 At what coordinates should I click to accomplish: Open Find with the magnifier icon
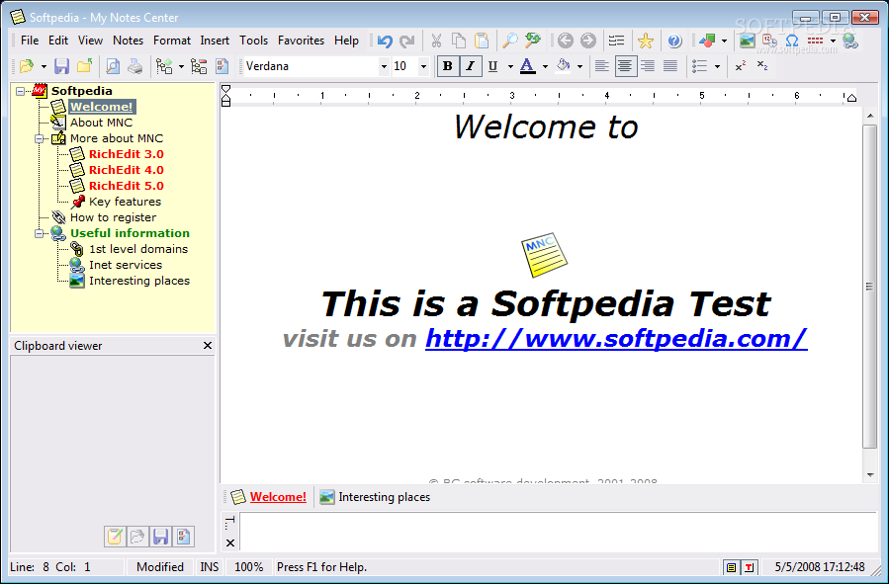pyautogui.click(x=510, y=41)
